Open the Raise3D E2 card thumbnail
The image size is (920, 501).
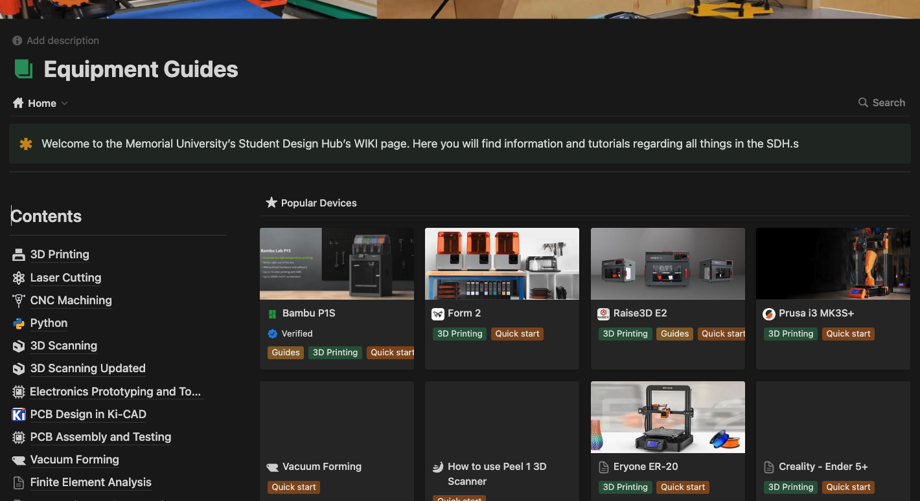[x=668, y=263]
